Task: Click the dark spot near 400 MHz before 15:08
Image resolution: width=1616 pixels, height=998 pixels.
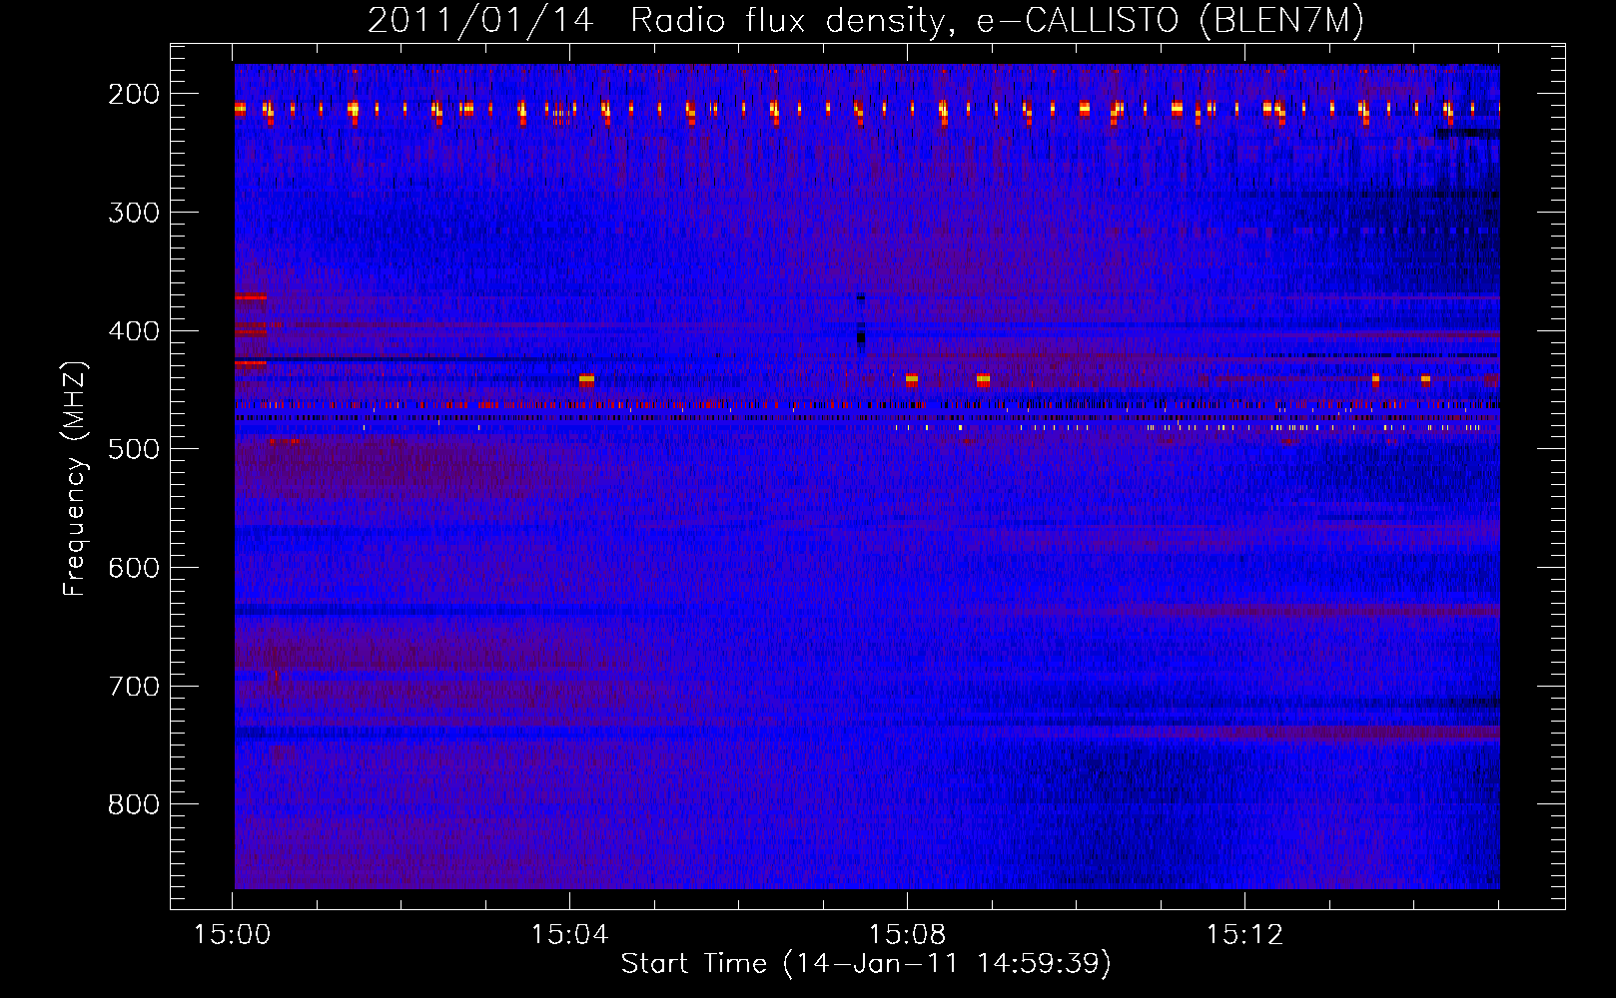Action: point(861,338)
